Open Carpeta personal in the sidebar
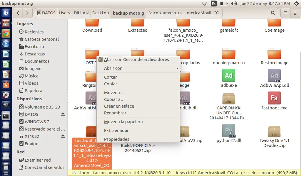 41,39
